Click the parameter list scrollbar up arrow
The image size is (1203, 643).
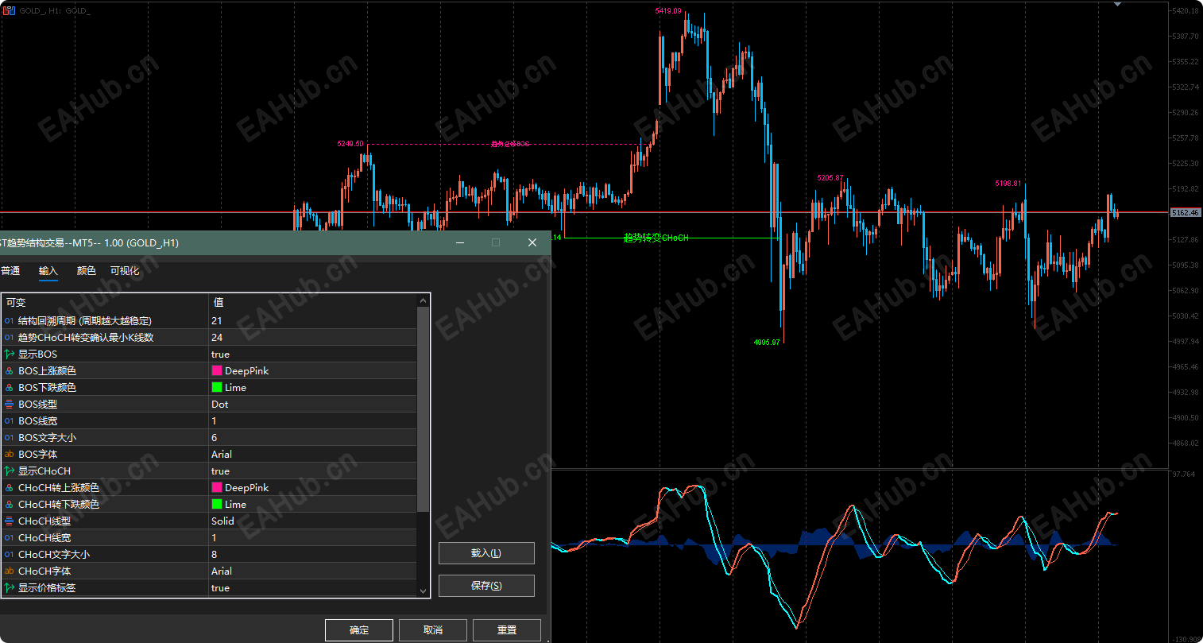tap(423, 300)
